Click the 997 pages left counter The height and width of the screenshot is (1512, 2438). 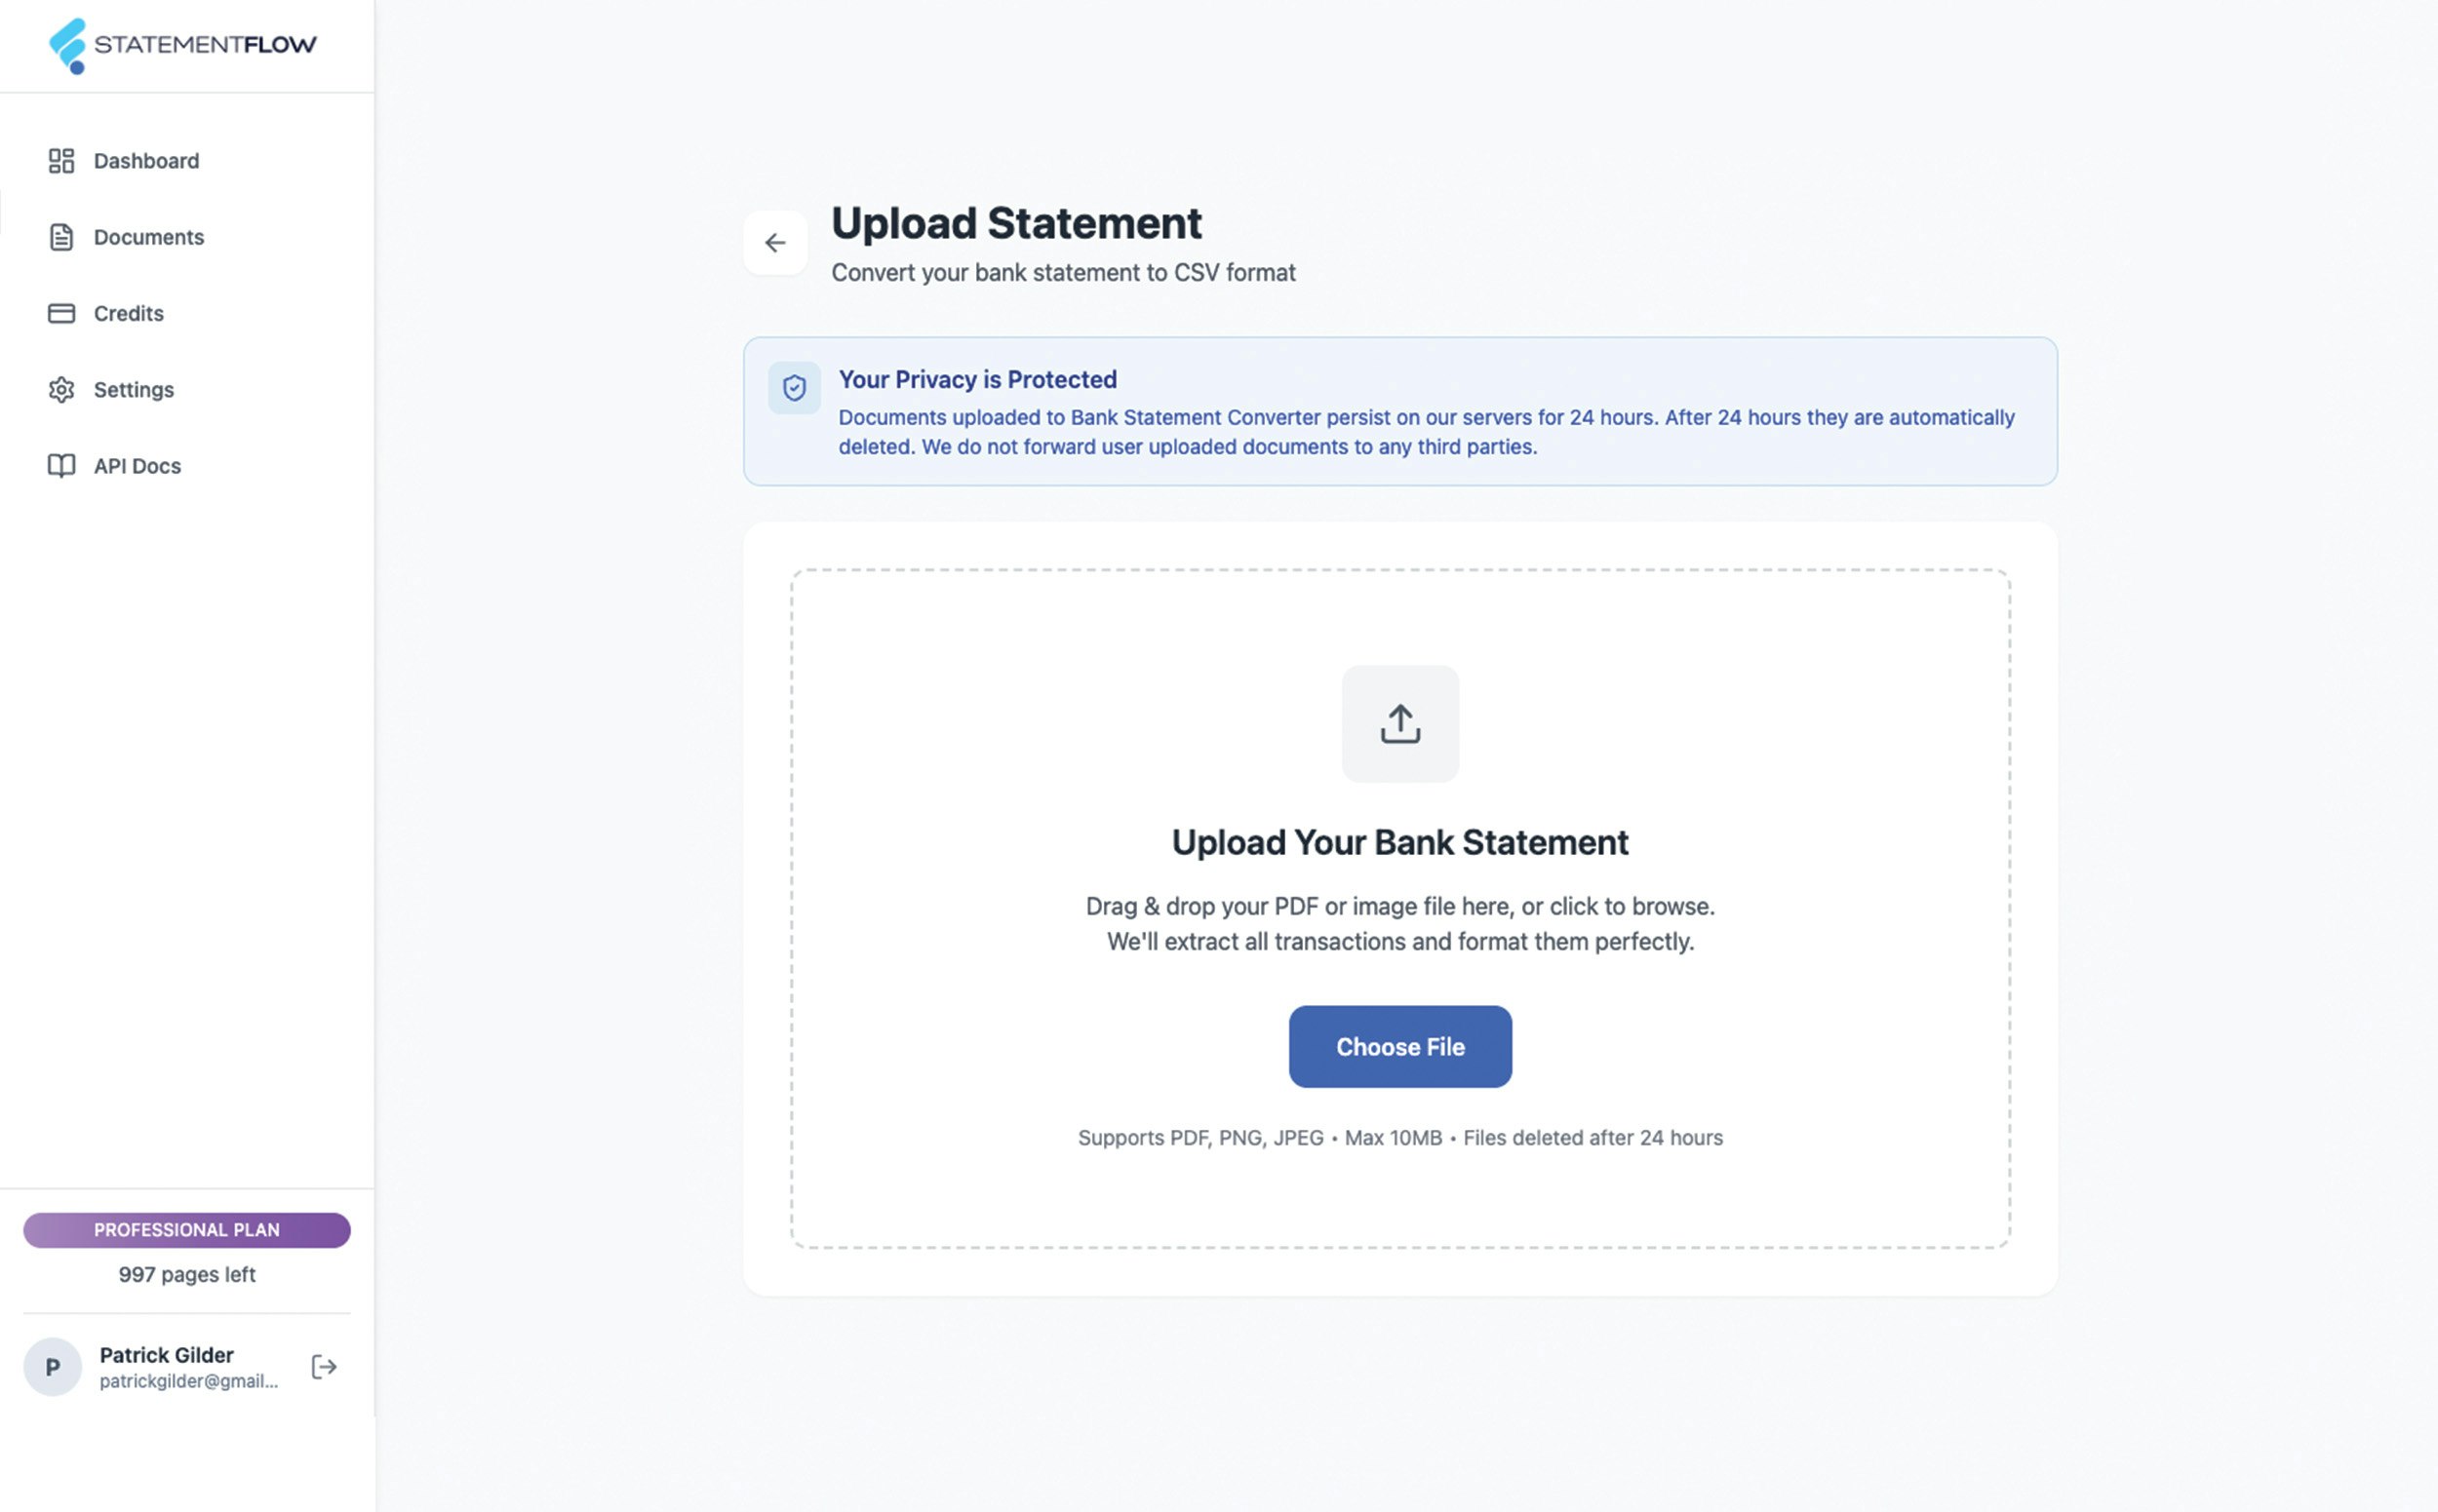(186, 1274)
